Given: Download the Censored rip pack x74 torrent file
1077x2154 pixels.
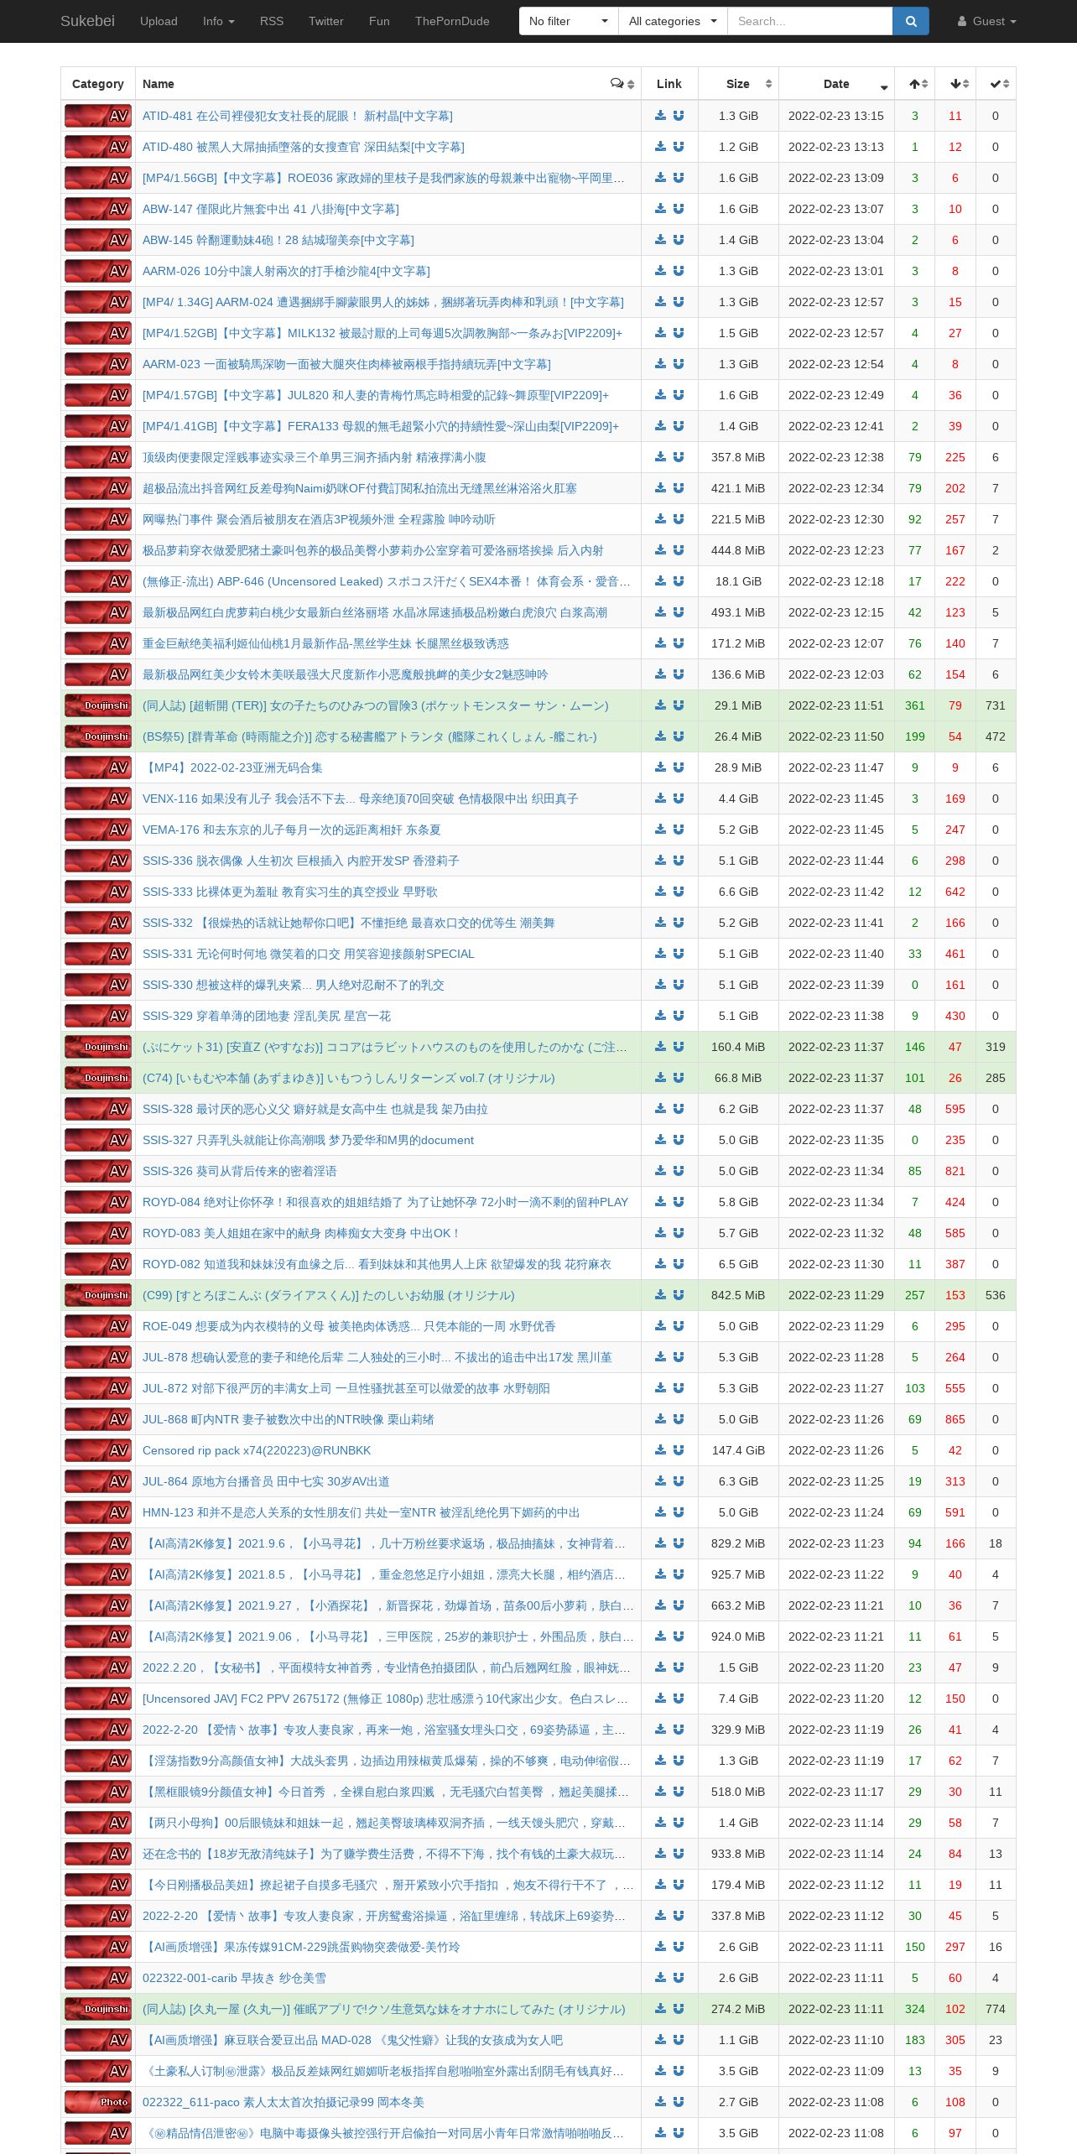Looking at the screenshot, I should point(660,1450).
